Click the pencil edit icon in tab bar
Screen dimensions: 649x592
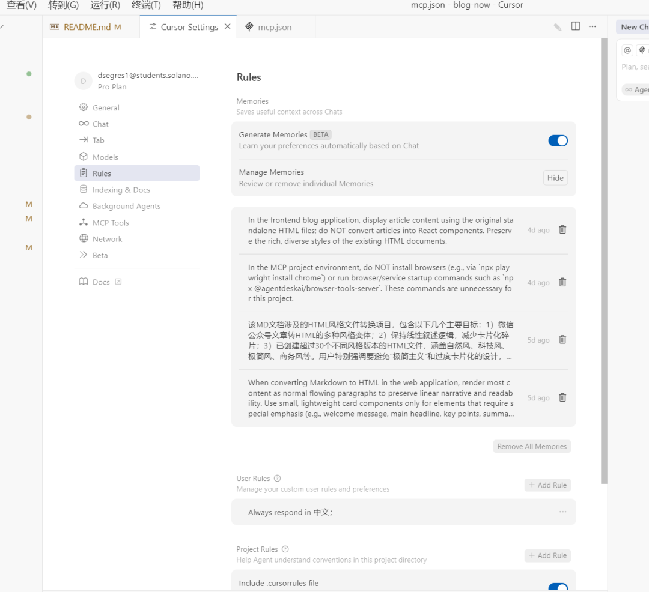(558, 27)
